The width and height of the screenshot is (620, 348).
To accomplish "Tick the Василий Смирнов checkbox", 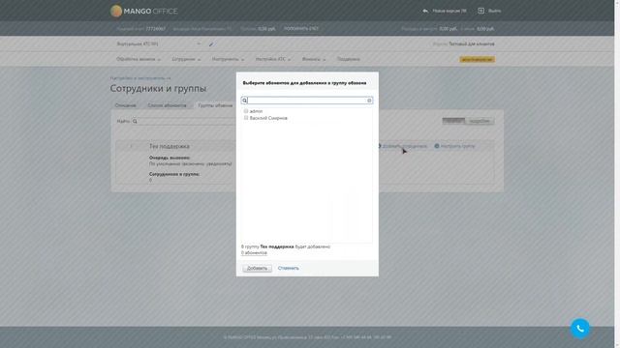I will tap(246, 118).
